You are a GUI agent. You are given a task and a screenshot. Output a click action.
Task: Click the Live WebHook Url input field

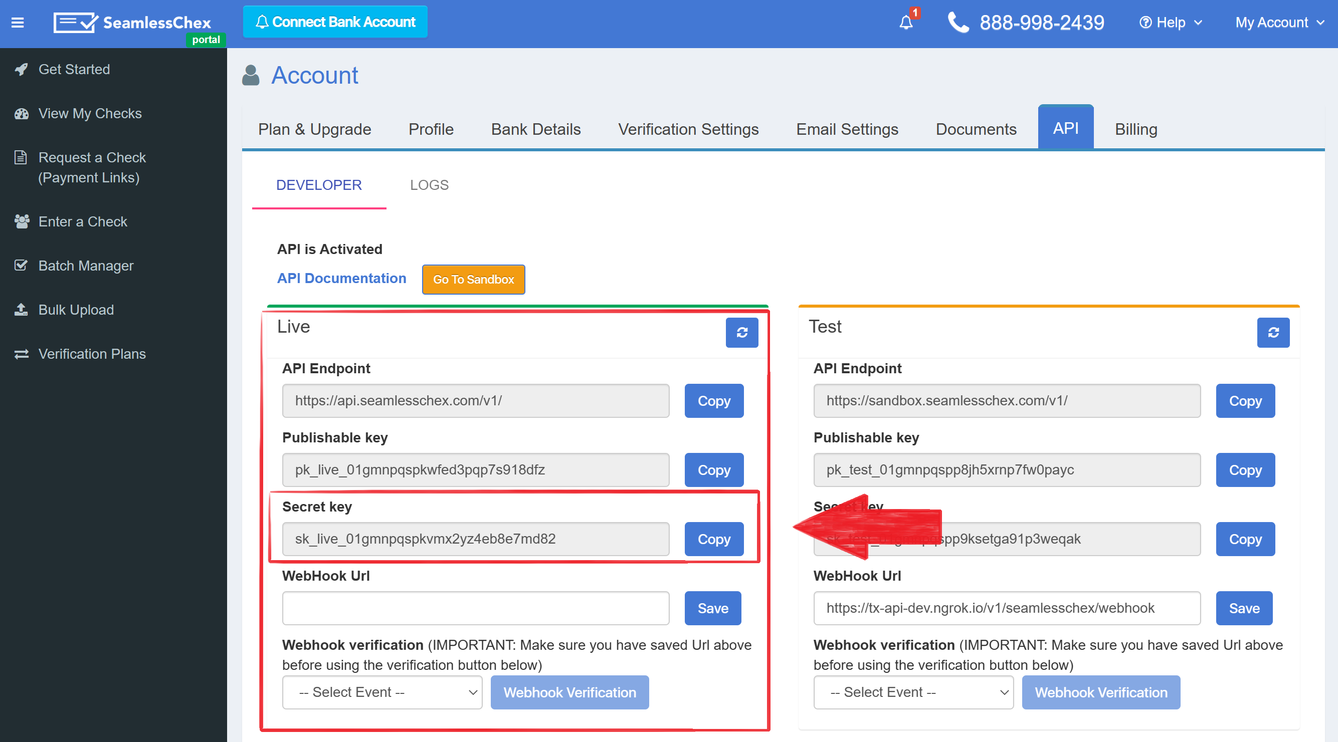pyautogui.click(x=475, y=608)
